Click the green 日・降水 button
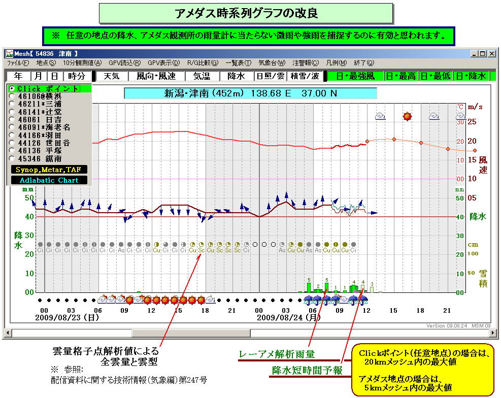The height and width of the screenshot is (398, 501). [x=471, y=76]
